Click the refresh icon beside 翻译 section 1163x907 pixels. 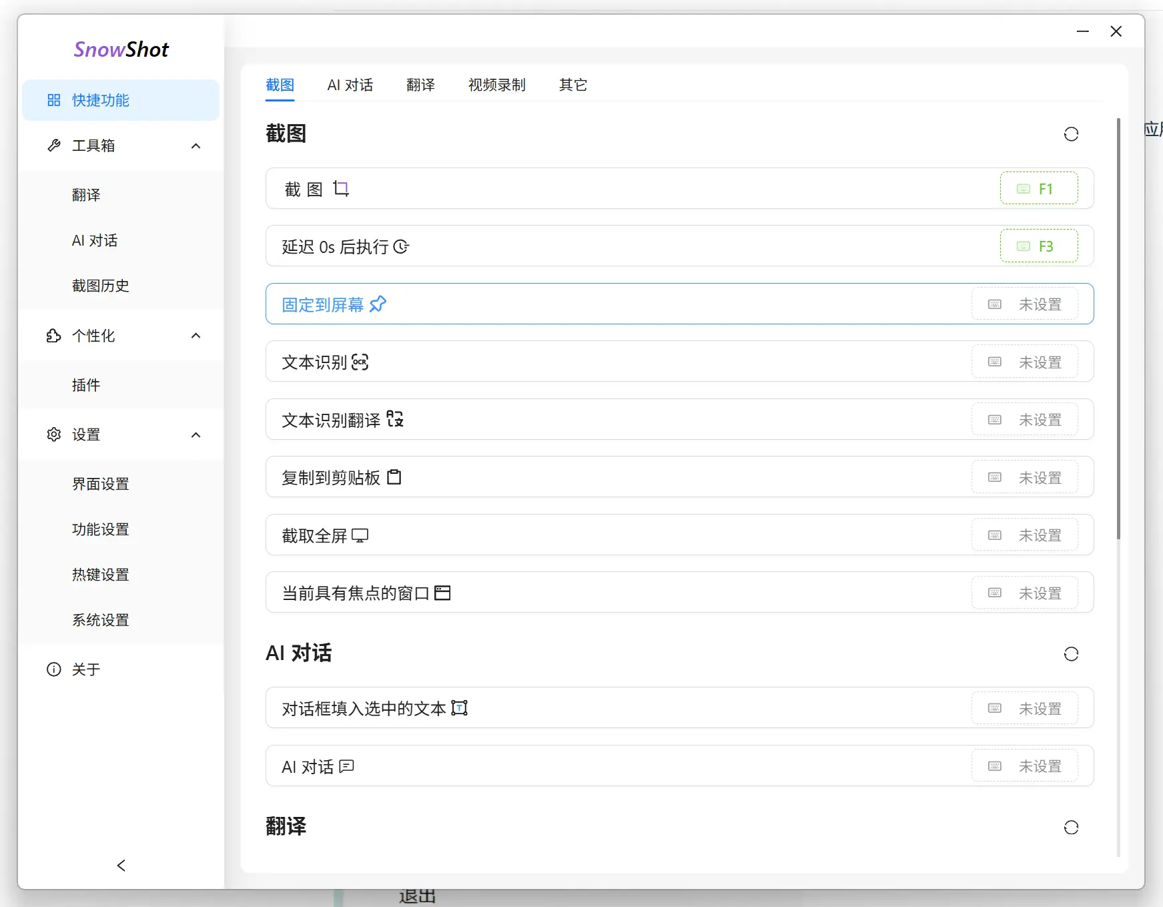point(1072,827)
